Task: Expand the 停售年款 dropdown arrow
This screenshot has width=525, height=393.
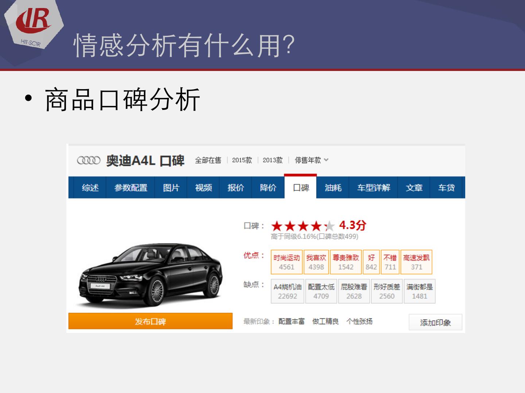Action: (326, 160)
